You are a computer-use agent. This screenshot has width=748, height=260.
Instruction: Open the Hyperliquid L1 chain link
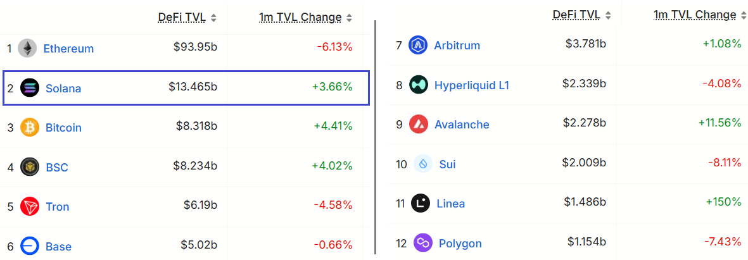(x=472, y=85)
